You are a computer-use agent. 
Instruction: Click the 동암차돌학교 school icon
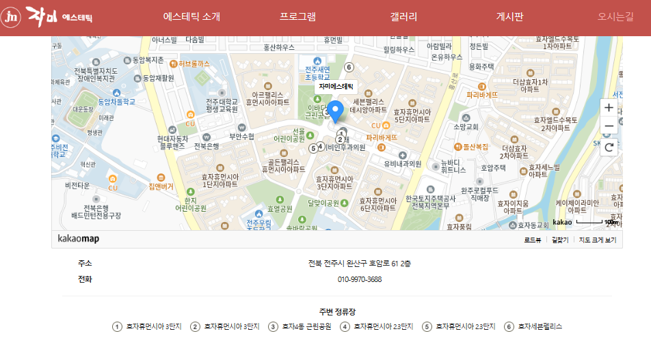coord(117,93)
